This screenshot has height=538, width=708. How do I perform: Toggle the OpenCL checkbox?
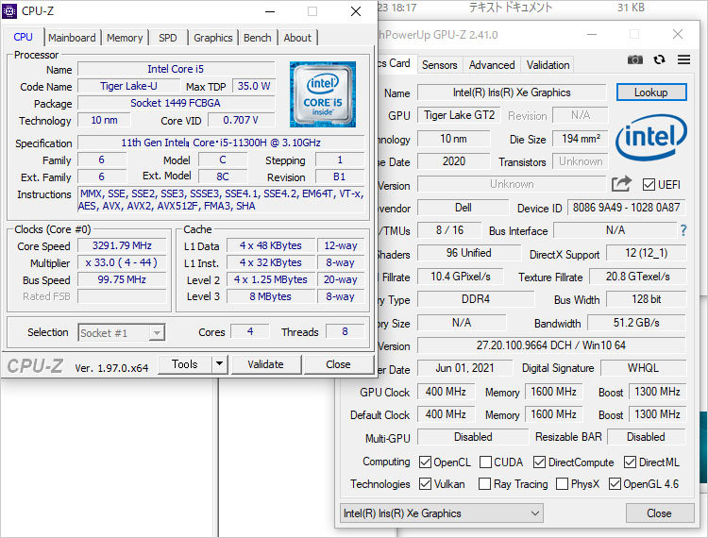click(x=425, y=462)
